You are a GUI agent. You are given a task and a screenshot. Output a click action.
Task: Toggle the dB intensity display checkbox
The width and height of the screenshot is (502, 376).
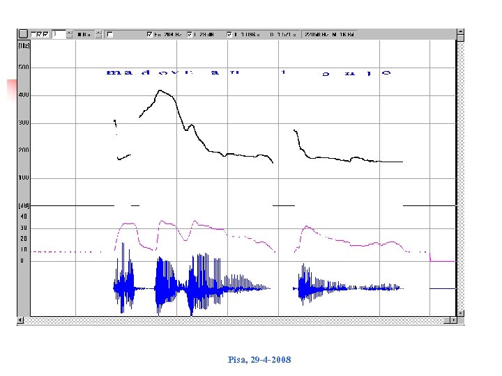pos(190,34)
